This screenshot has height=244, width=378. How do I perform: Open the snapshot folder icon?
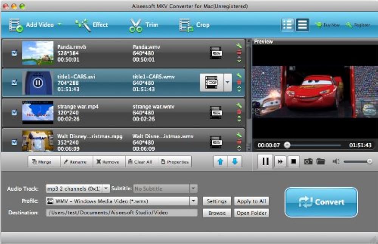pyautogui.click(x=321, y=161)
